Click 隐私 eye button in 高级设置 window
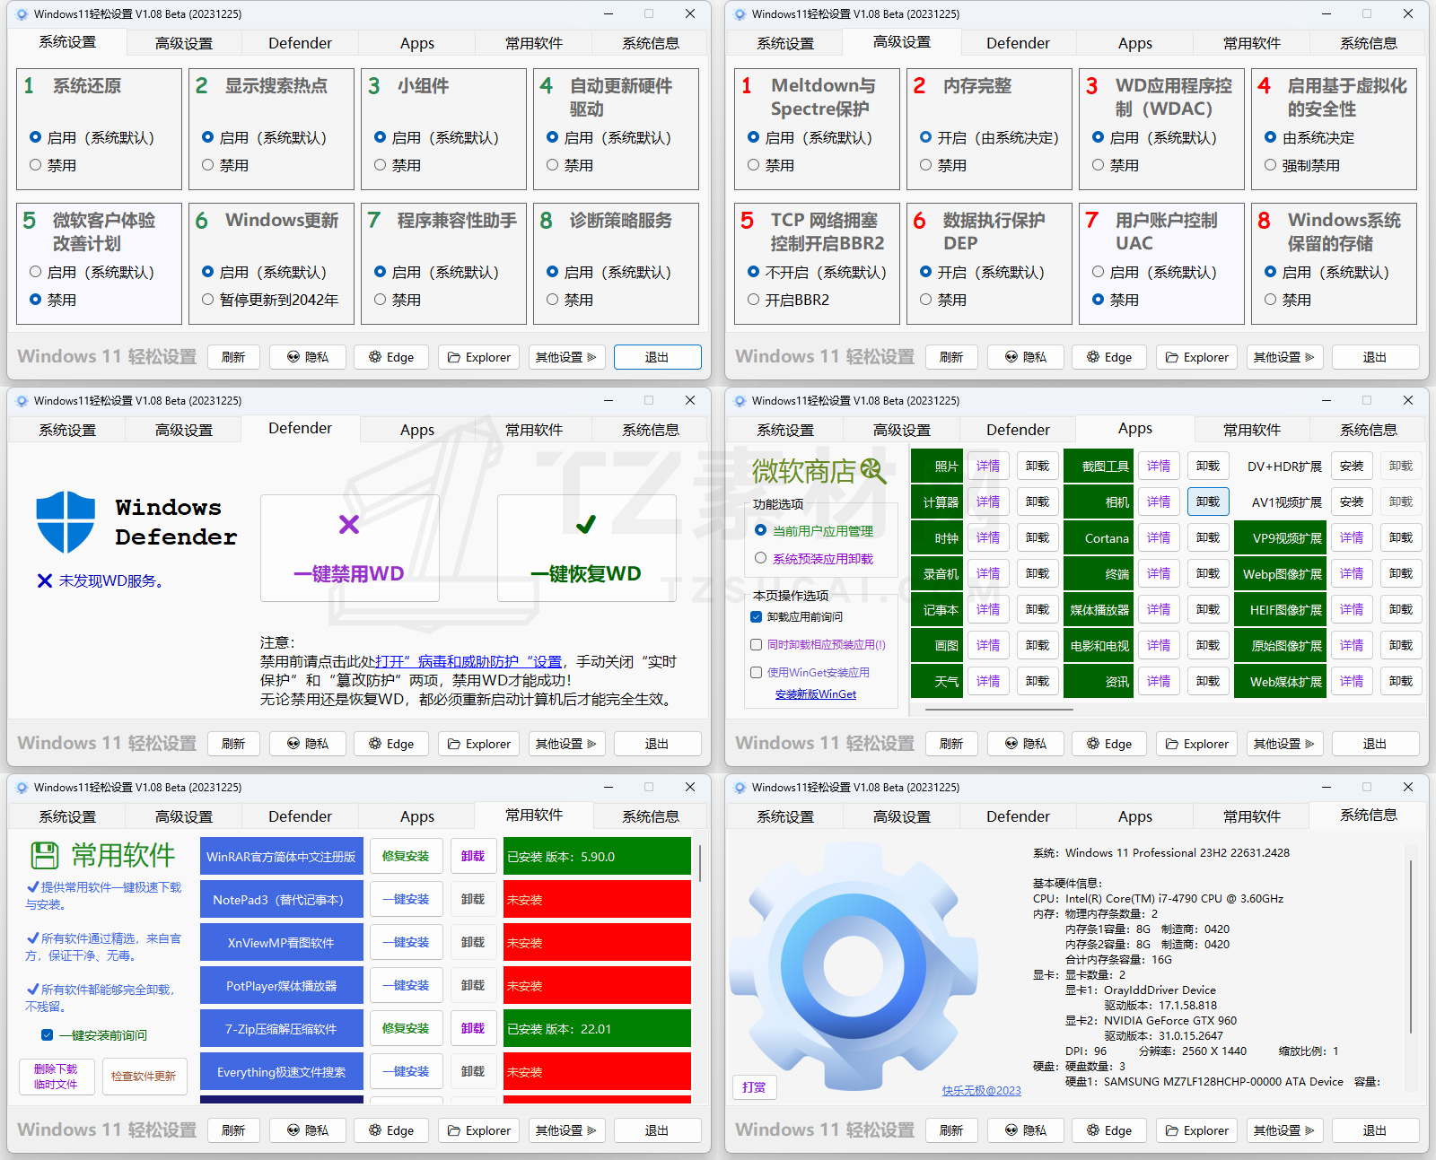This screenshot has height=1160, width=1436. point(1026,357)
